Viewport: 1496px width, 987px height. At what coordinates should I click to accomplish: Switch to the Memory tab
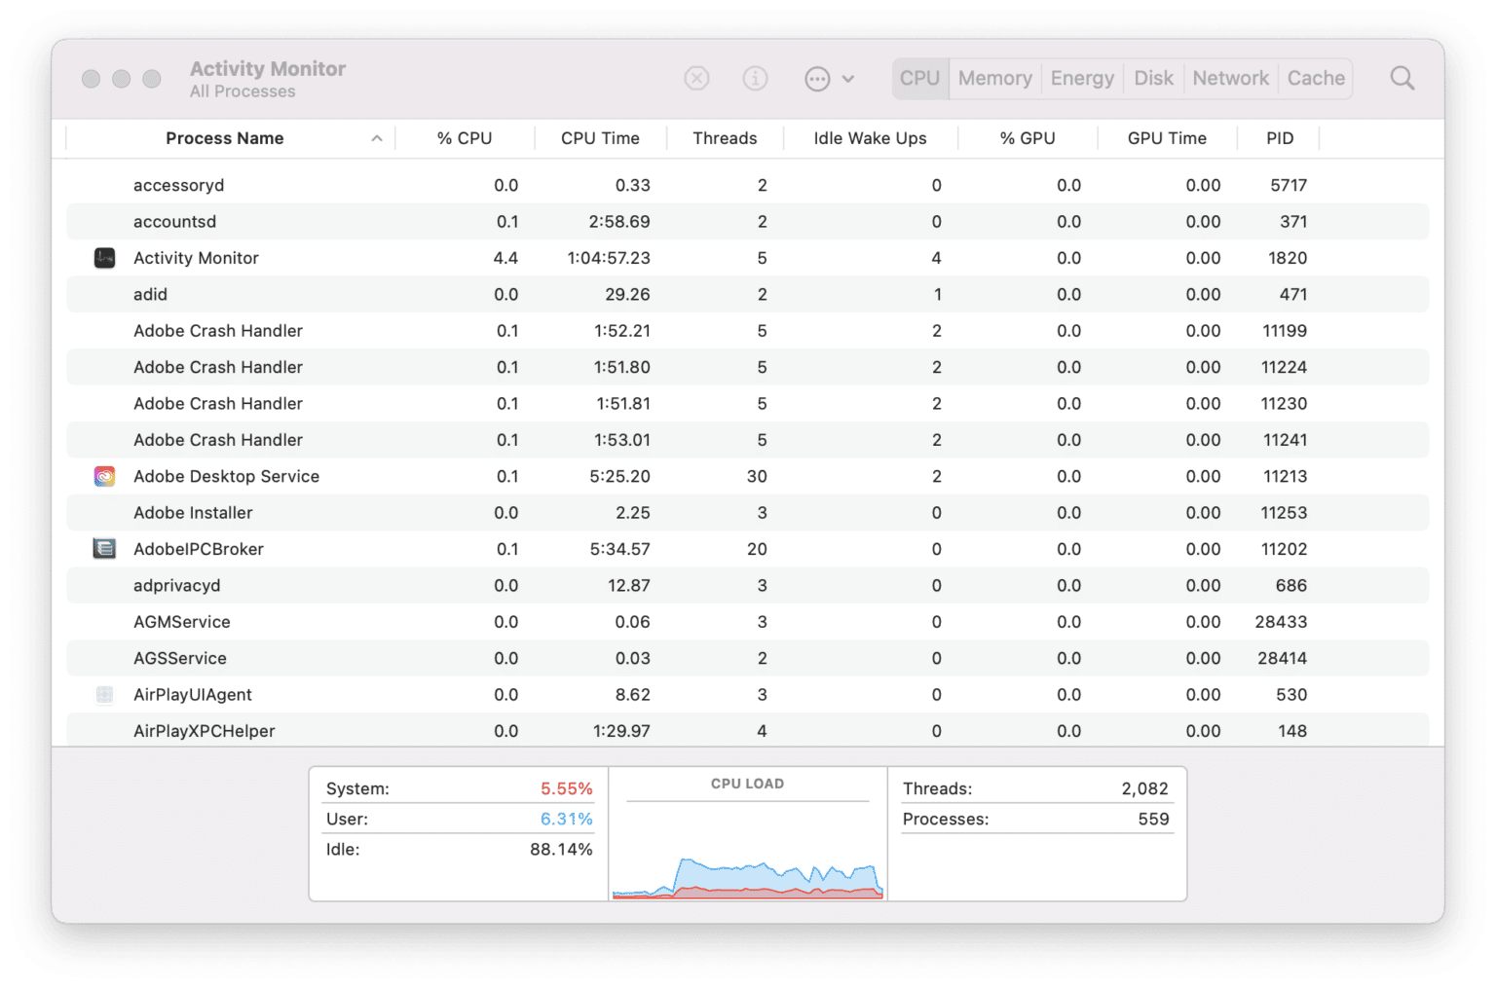[x=994, y=78]
